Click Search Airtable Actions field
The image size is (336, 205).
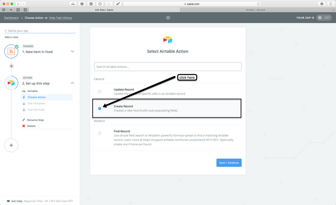[167, 67]
